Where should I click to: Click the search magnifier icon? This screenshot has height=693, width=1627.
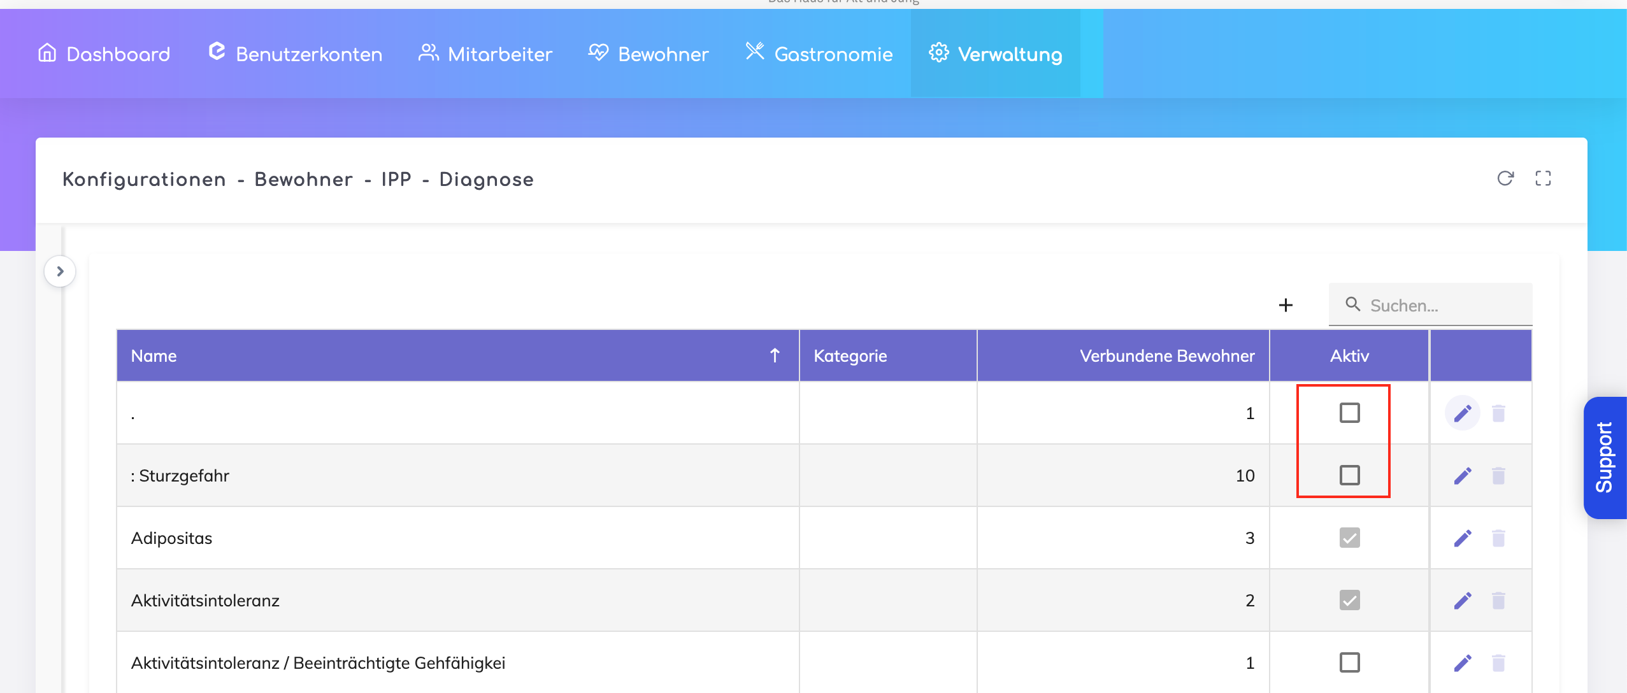1352,304
